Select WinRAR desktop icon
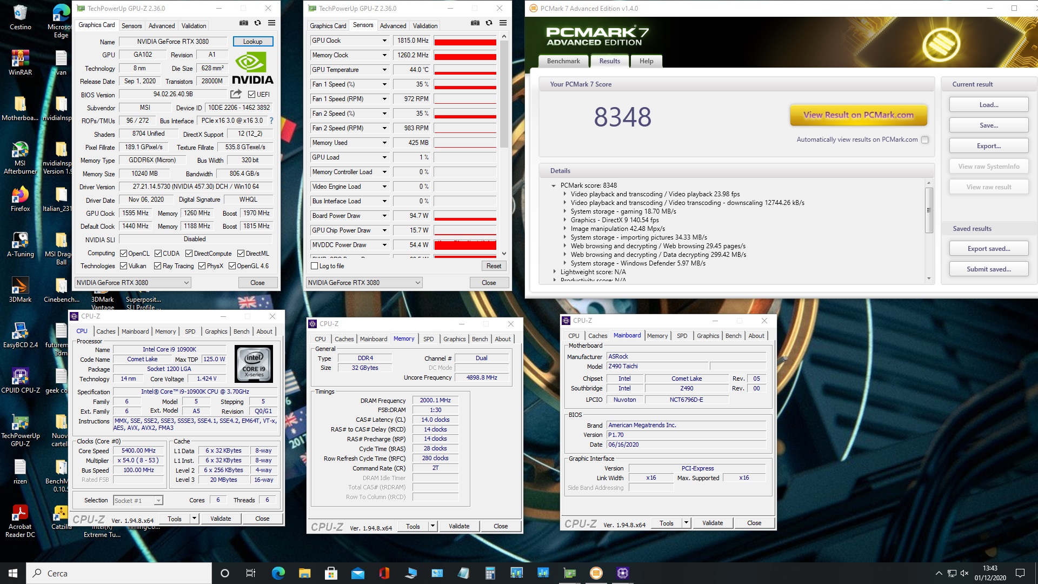This screenshot has height=584, width=1038. (x=20, y=63)
